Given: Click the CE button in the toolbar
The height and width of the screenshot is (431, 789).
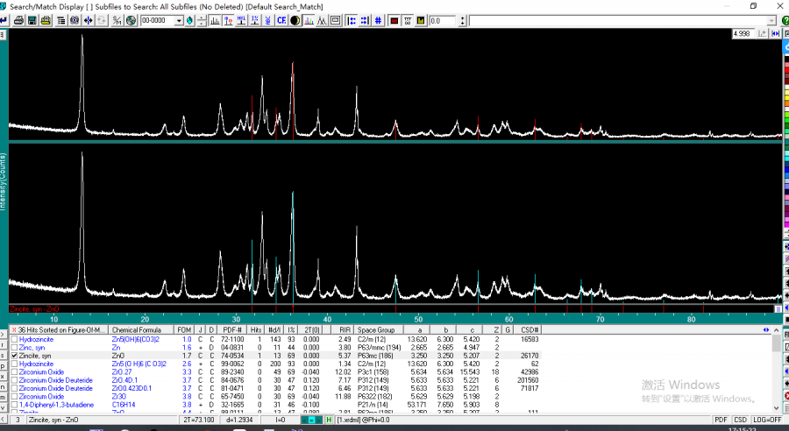Looking at the screenshot, I should click(281, 20).
